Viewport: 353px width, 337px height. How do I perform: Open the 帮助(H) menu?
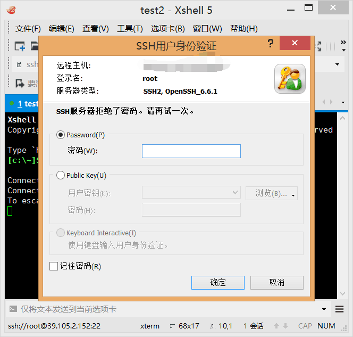(244, 29)
